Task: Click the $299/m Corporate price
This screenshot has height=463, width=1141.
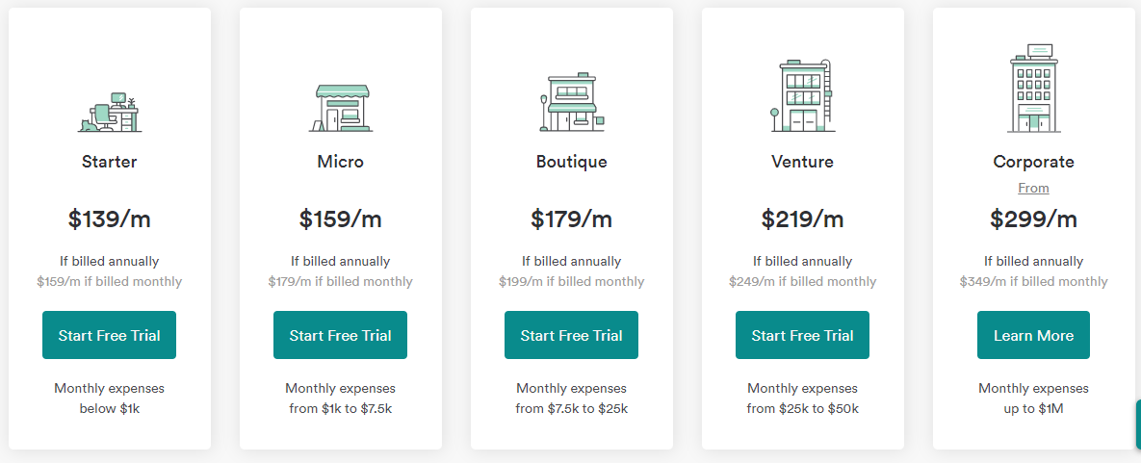Action: pos(1033,219)
